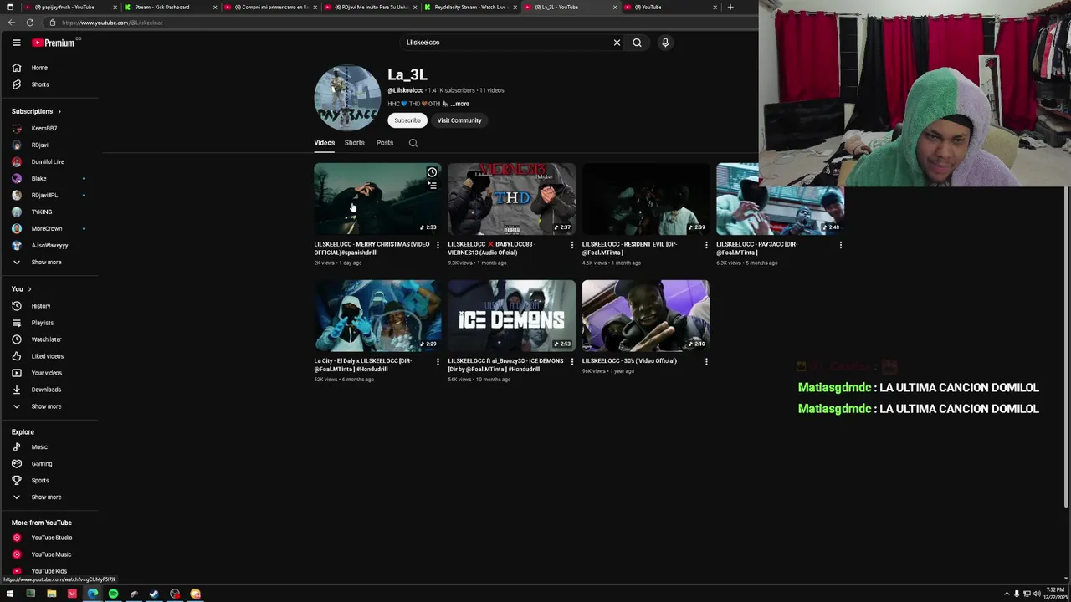1071x602 pixels.
Task: Open YouTube Kids link
Action: point(50,571)
